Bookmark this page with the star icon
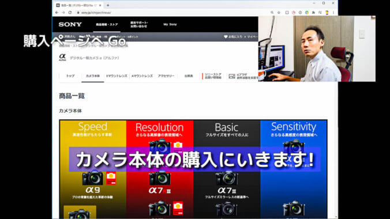Viewport: 390px width, 219px height. [x=279, y=13]
